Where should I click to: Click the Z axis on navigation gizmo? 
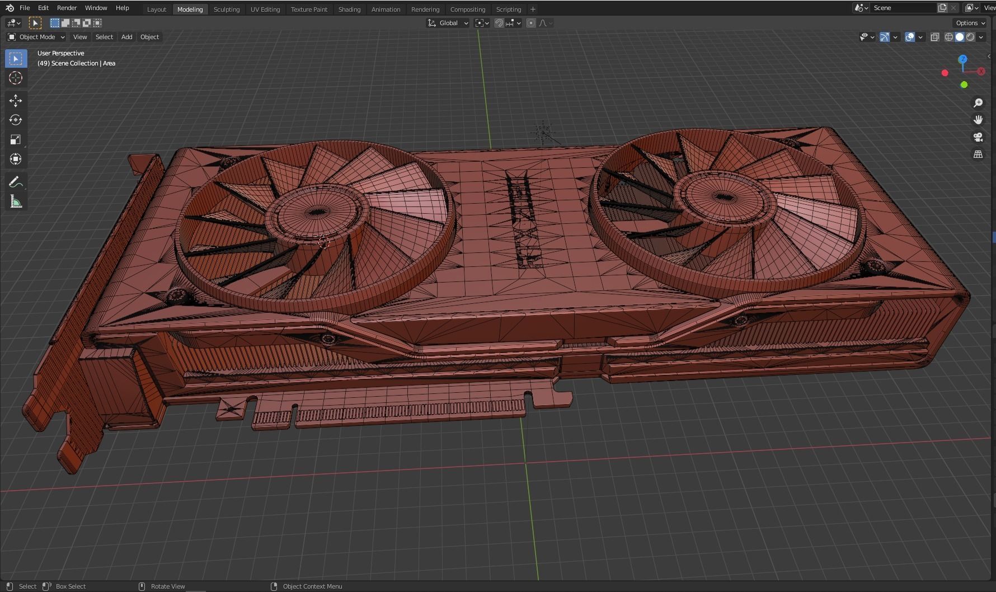click(x=962, y=59)
